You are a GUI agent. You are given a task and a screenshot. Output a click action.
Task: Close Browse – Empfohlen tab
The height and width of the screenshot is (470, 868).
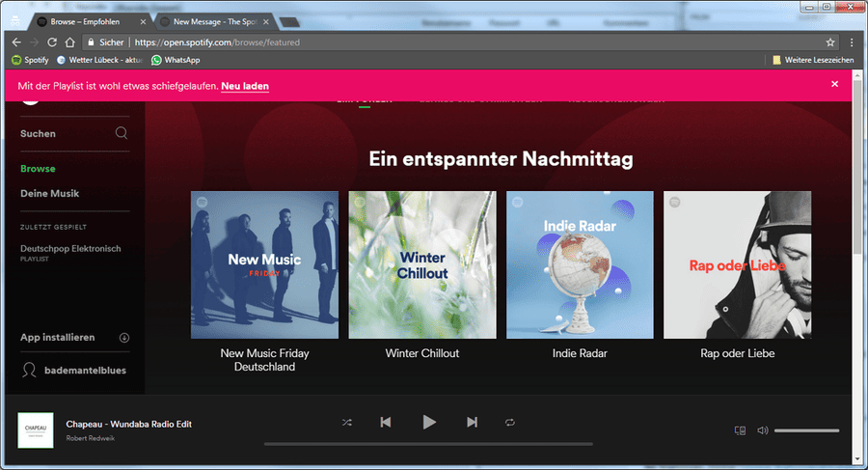point(143,21)
